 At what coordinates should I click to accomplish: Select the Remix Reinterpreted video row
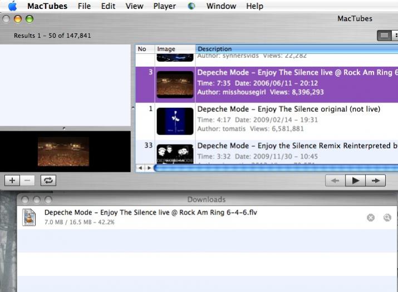coord(267,152)
